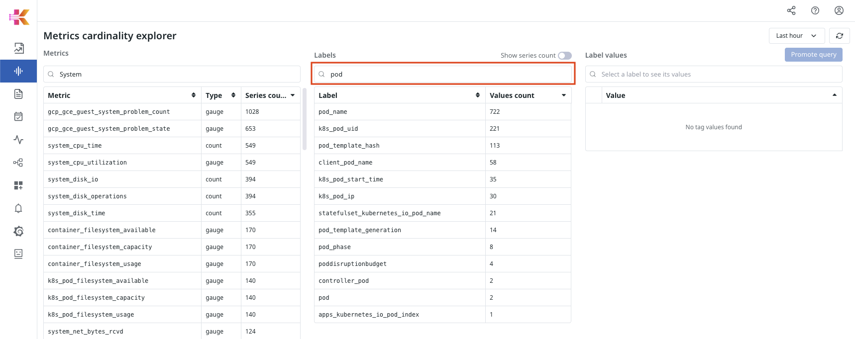Click the metrics table vertical scrollbar
The height and width of the screenshot is (339, 855).
[x=304, y=119]
